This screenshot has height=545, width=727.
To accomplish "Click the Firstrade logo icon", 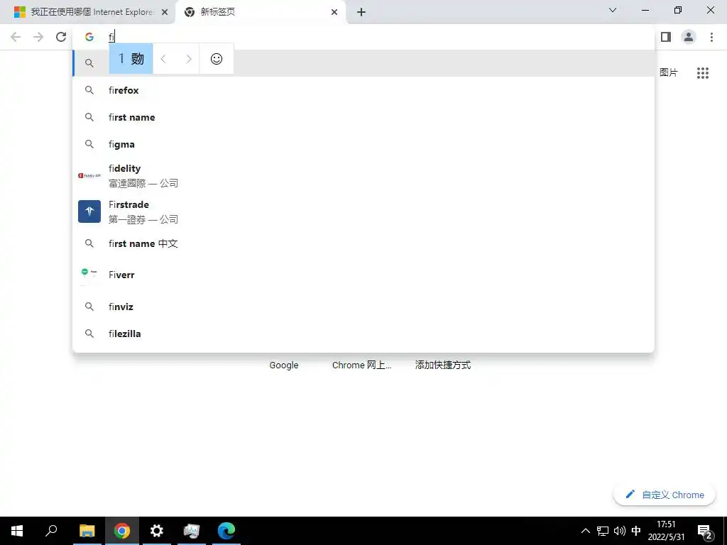I will tap(89, 211).
